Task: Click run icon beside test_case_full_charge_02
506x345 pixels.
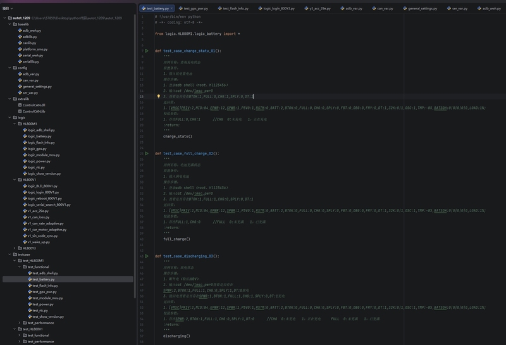Action: (147, 153)
